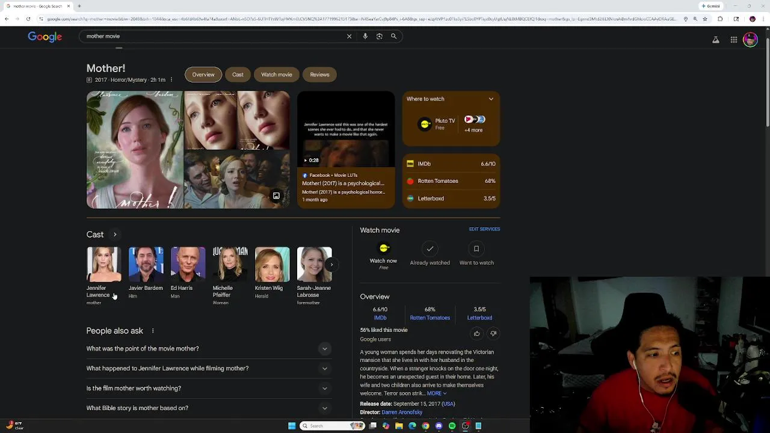Open the large Mother! poster image

coord(135,150)
